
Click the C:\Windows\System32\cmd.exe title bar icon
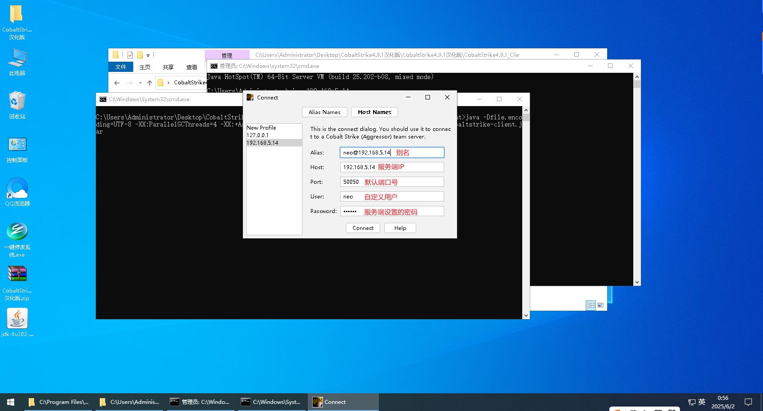click(x=103, y=99)
